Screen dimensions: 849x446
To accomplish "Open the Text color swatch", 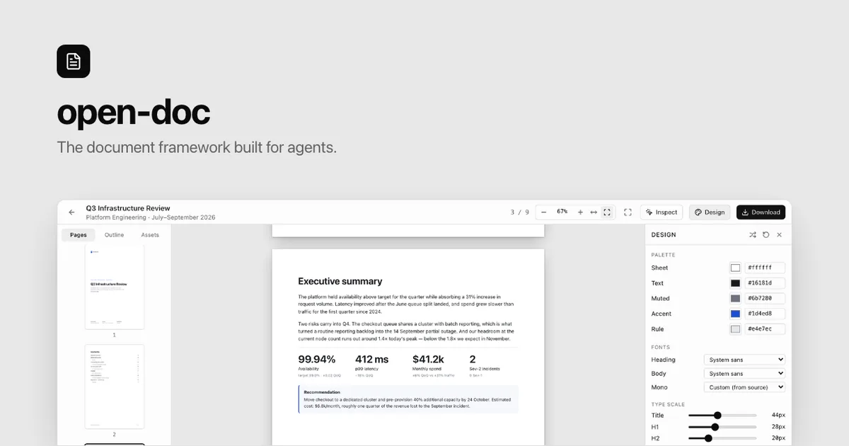I will tap(736, 283).
